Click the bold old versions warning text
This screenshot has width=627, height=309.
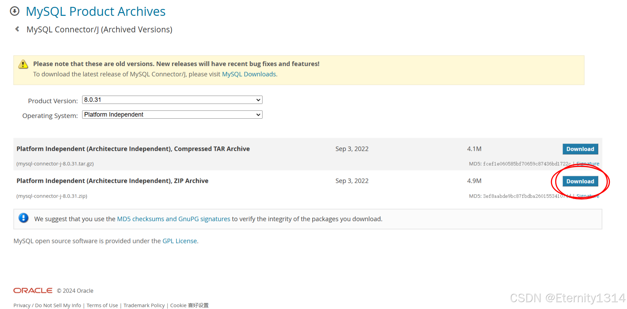coord(176,64)
